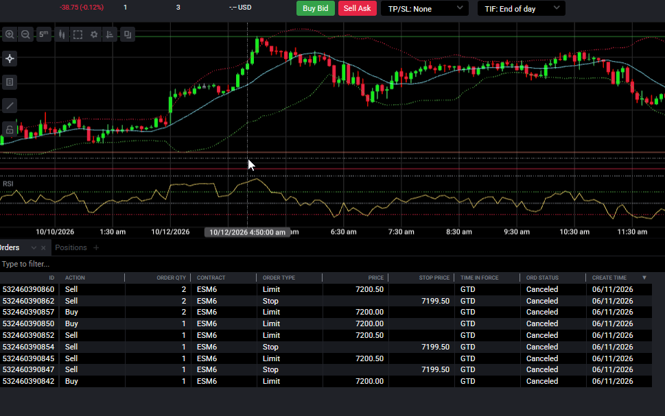
Task: Select order ID 532460390860
Action: pyautogui.click(x=28, y=289)
